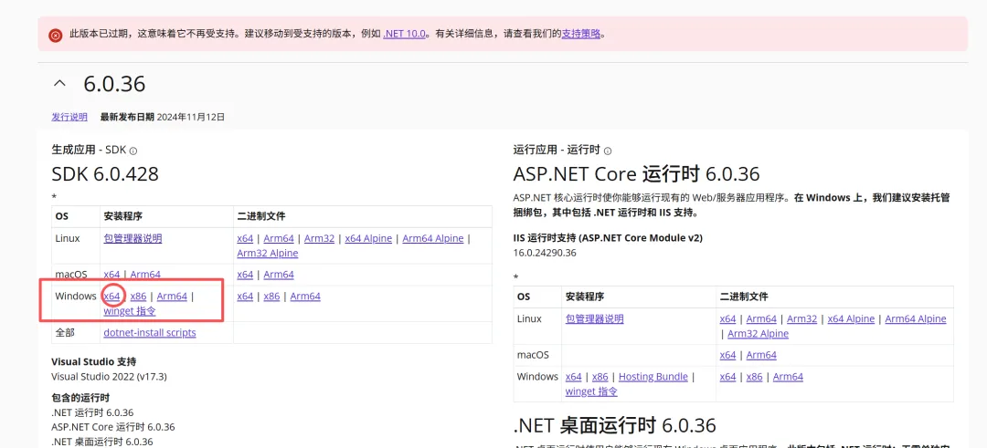987x448 pixels.
Task: Download ASP.NET runtime Windows Arm64 binary
Action: [x=788, y=376]
